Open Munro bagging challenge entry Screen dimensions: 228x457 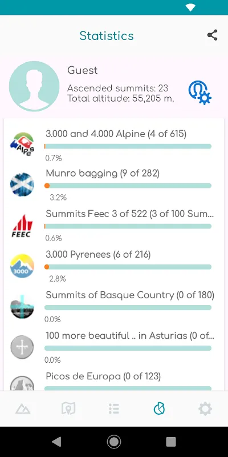point(114,185)
